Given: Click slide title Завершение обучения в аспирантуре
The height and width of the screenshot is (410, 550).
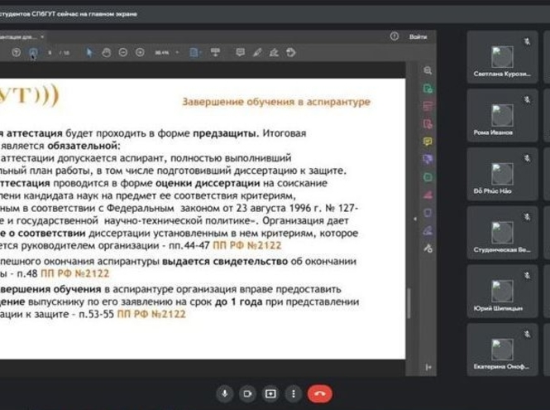Looking at the screenshot, I should (276, 102).
